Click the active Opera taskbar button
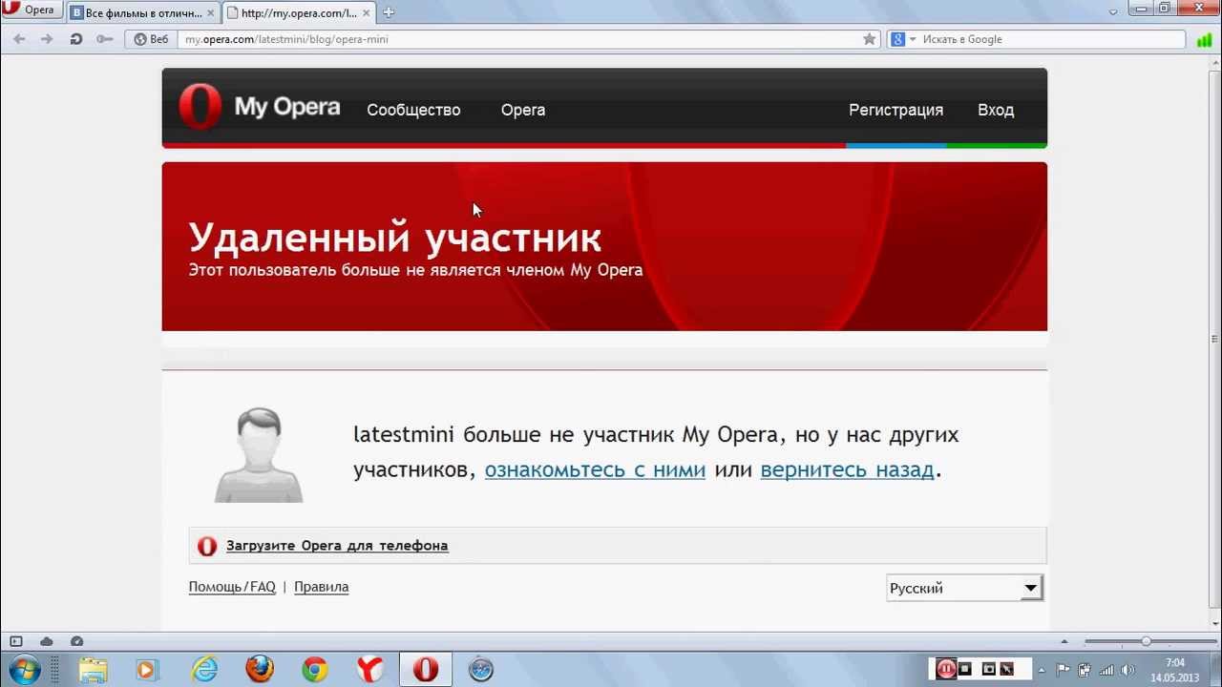The height and width of the screenshot is (687, 1222). pyautogui.click(x=426, y=670)
